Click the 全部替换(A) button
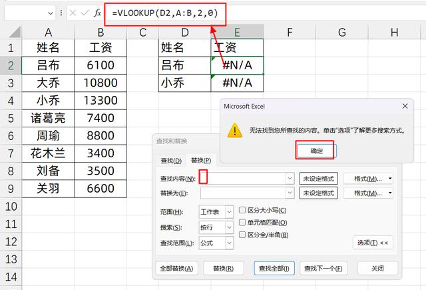 pyautogui.click(x=176, y=268)
